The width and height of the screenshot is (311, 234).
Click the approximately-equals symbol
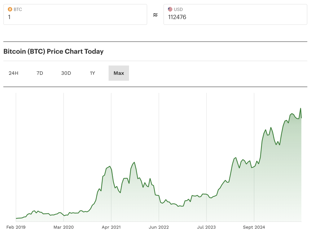pos(155,15)
